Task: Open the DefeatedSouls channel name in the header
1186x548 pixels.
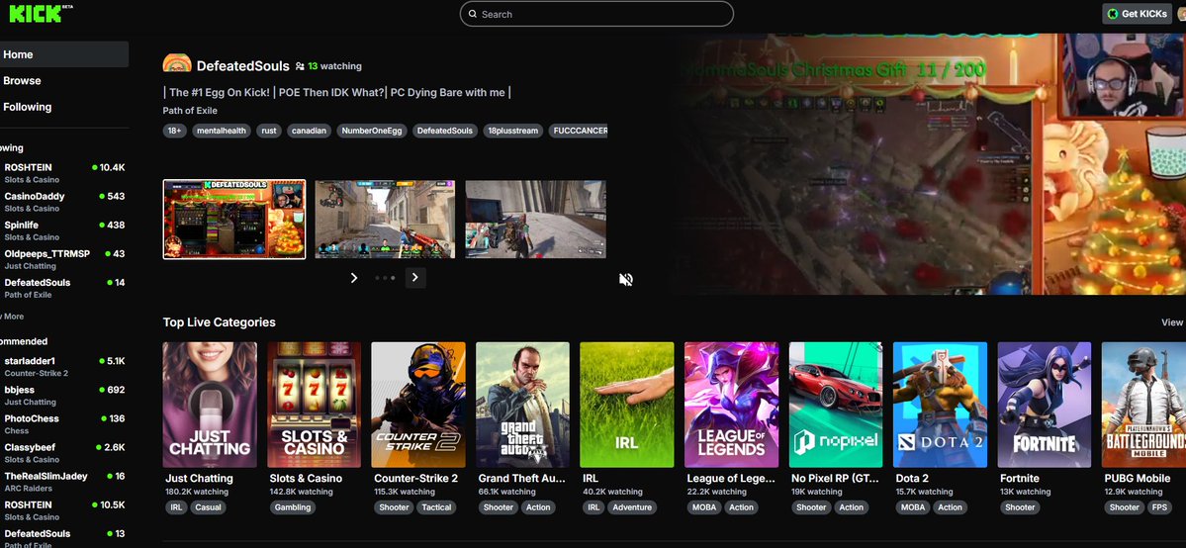Action: pos(242,66)
